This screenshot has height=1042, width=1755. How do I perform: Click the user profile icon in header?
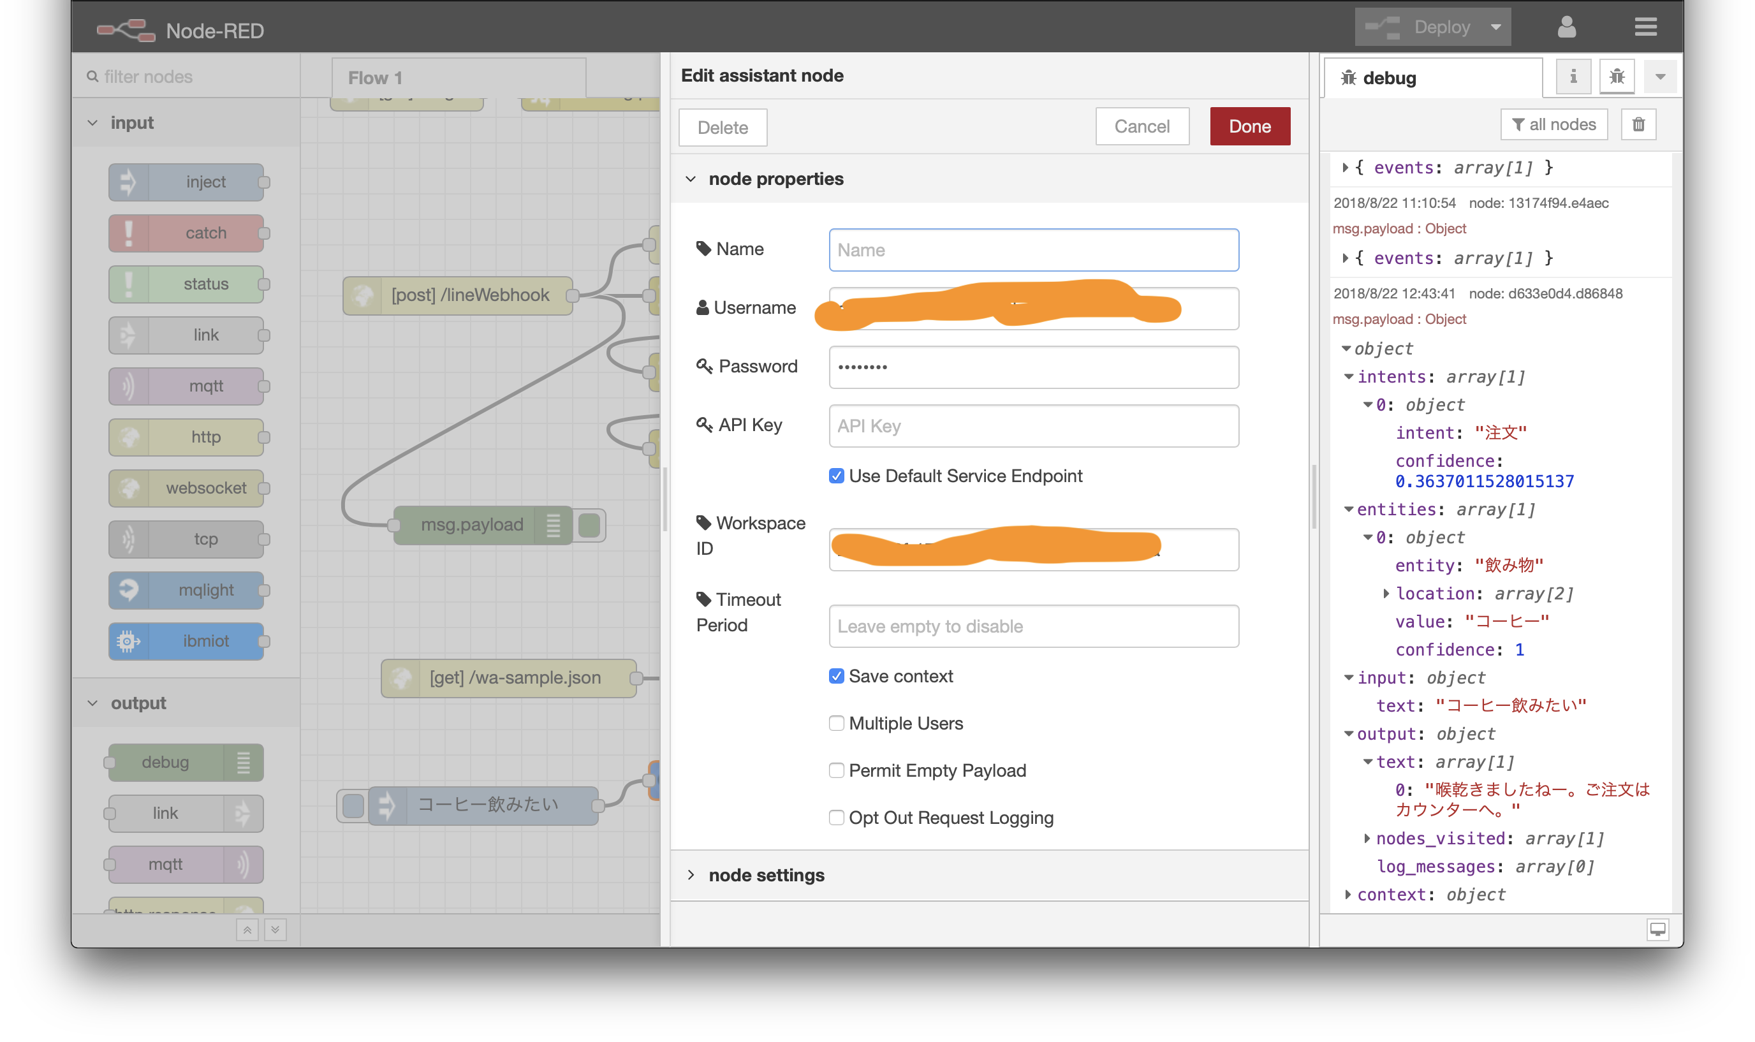click(1566, 27)
